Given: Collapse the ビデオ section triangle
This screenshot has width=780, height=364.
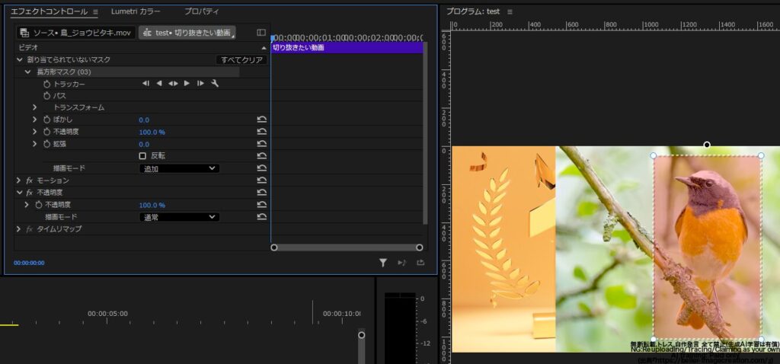Looking at the screenshot, I should [x=264, y=48].
